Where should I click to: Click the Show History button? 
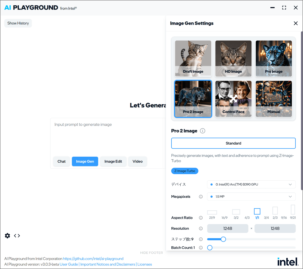[18, 23]
